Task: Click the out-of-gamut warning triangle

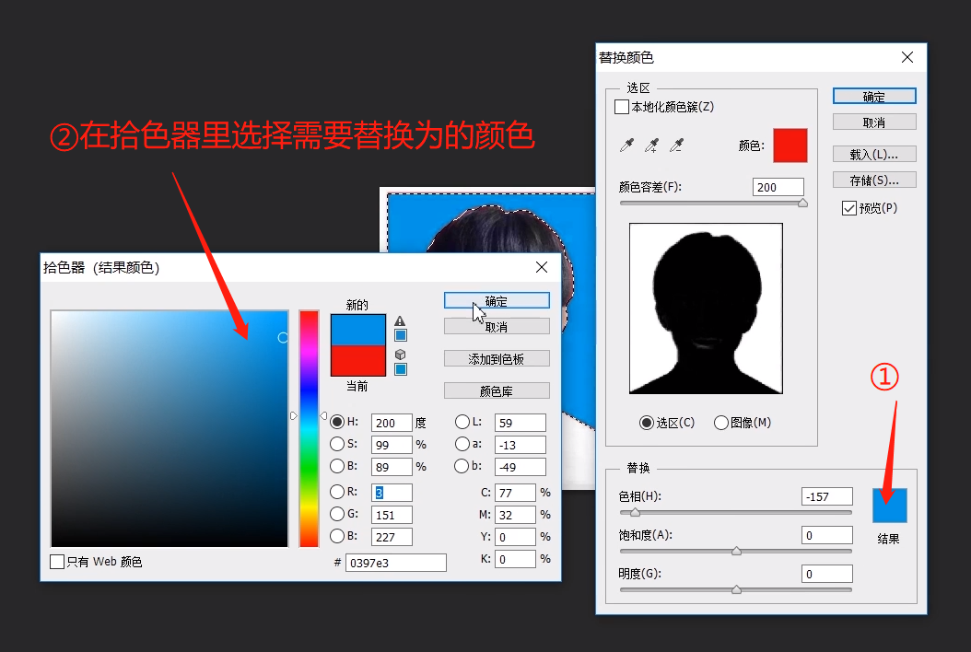Action: click(x=400, y=320)
